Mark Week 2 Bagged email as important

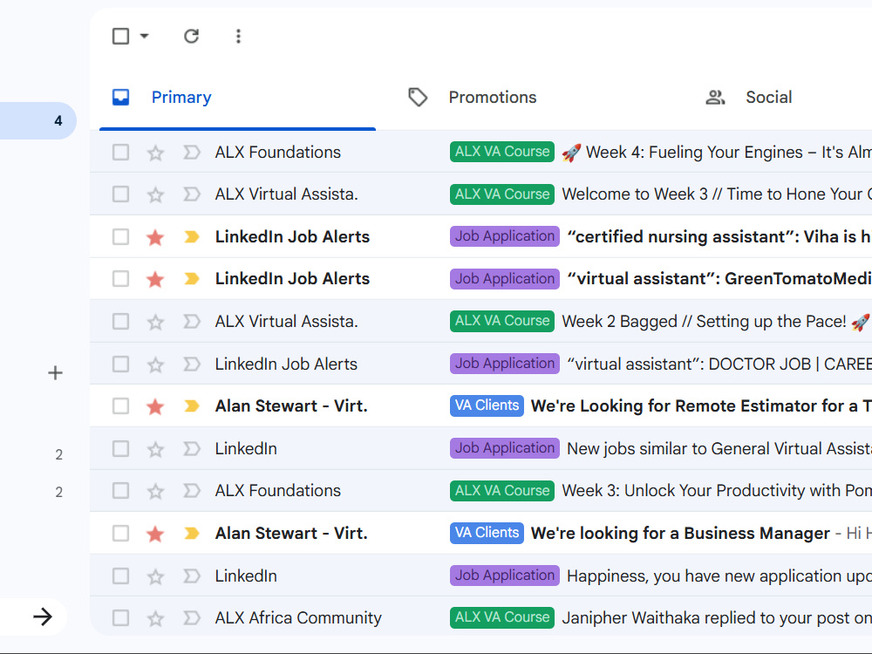tap(191, 322)
